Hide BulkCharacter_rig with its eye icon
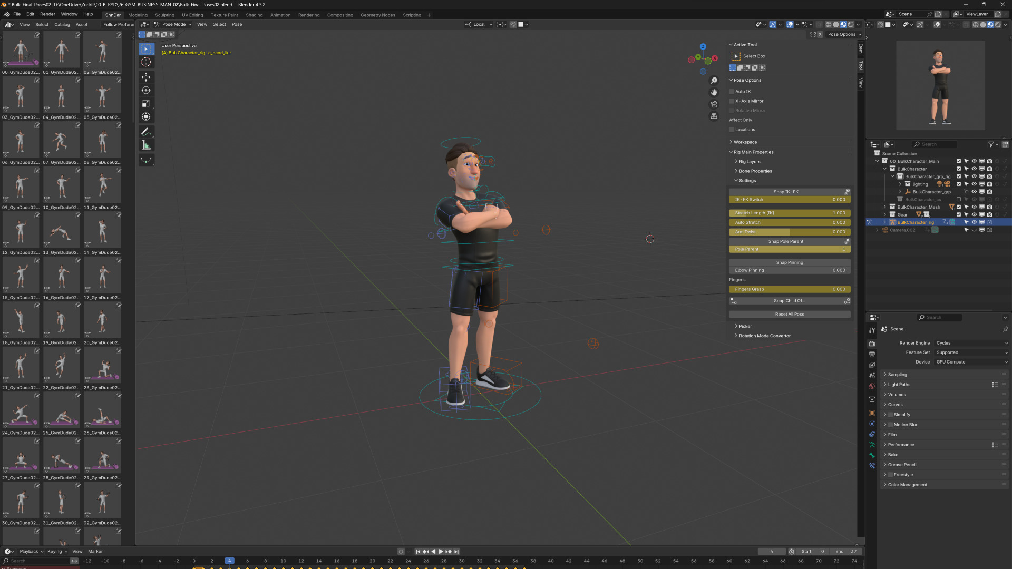Image resolution: width=1012 pixels, height=569 pixels. click(x=974, y=222)
